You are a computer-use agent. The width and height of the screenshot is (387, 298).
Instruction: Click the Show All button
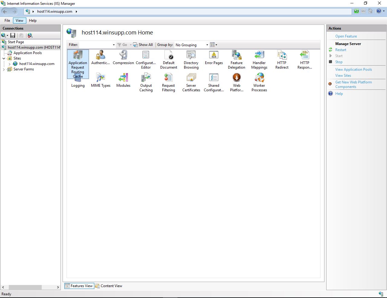coord(143,45)
